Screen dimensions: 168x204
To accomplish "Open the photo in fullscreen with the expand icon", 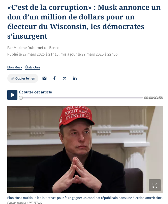I will [155, 185].
